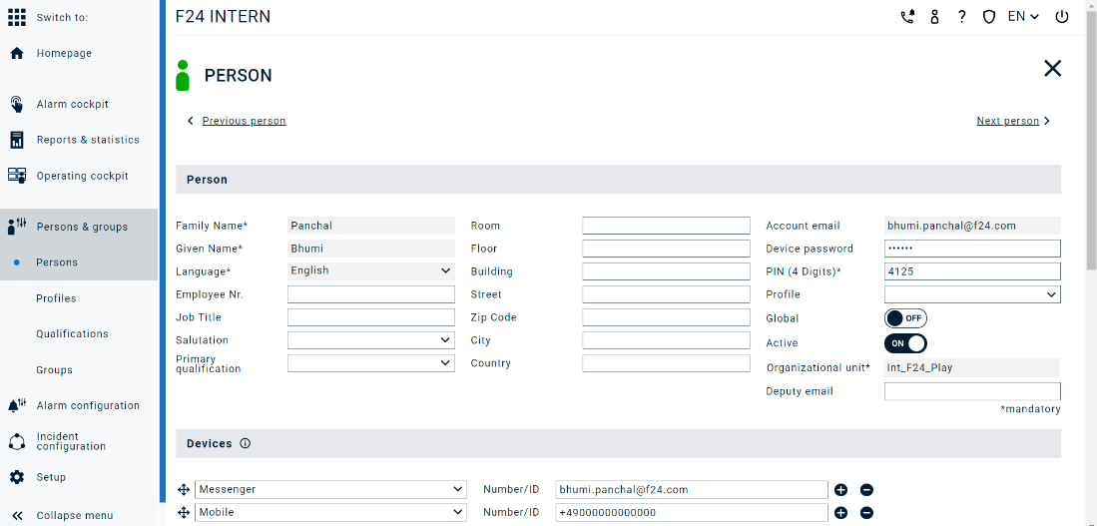This screenshot has width=1097, height=526.
Task: Close the Person form with X
Action: click(x=1052, y=68)
